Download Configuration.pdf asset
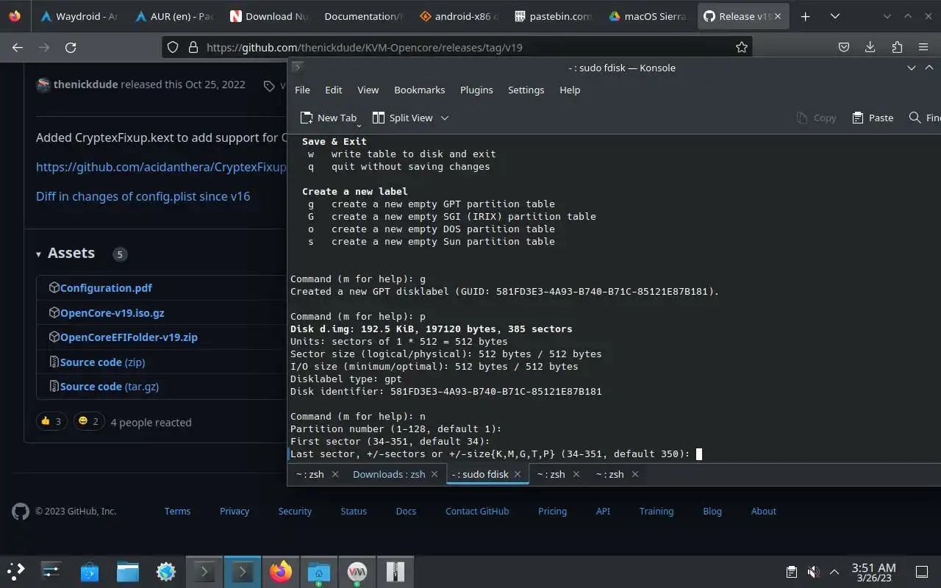 [106, 288]
